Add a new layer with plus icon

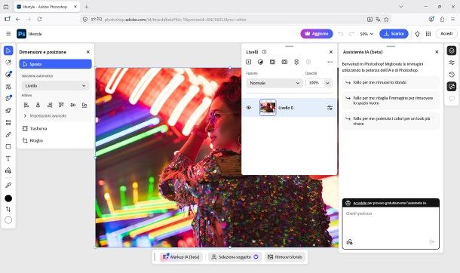[249, 62]
